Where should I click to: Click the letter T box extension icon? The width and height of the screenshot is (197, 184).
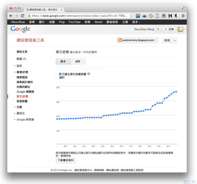click(157, 16)
